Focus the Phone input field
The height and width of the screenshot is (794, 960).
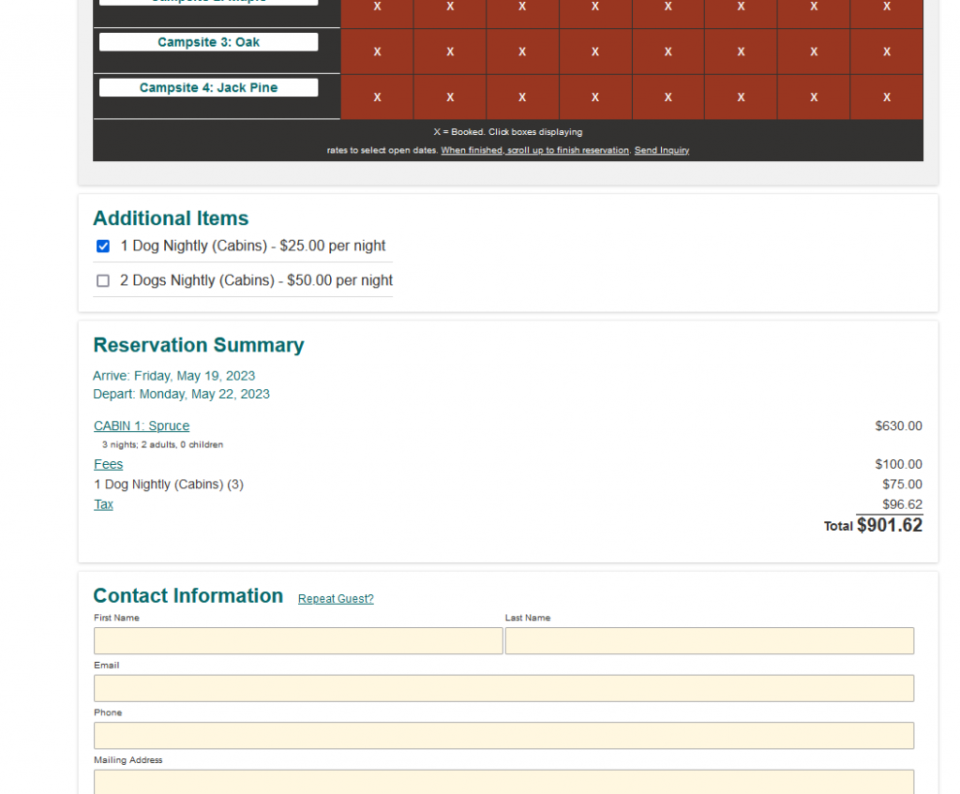[503, 735]
